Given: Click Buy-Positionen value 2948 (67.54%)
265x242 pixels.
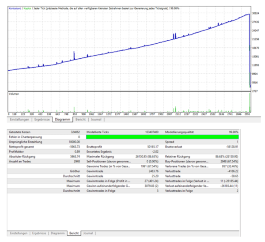Looking at the screenshot, I should coord(229,161).
